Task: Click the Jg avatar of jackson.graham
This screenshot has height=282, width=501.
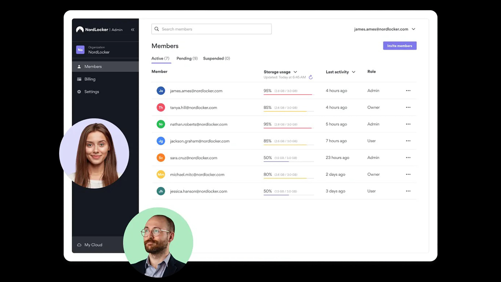Action: point(161,141)
